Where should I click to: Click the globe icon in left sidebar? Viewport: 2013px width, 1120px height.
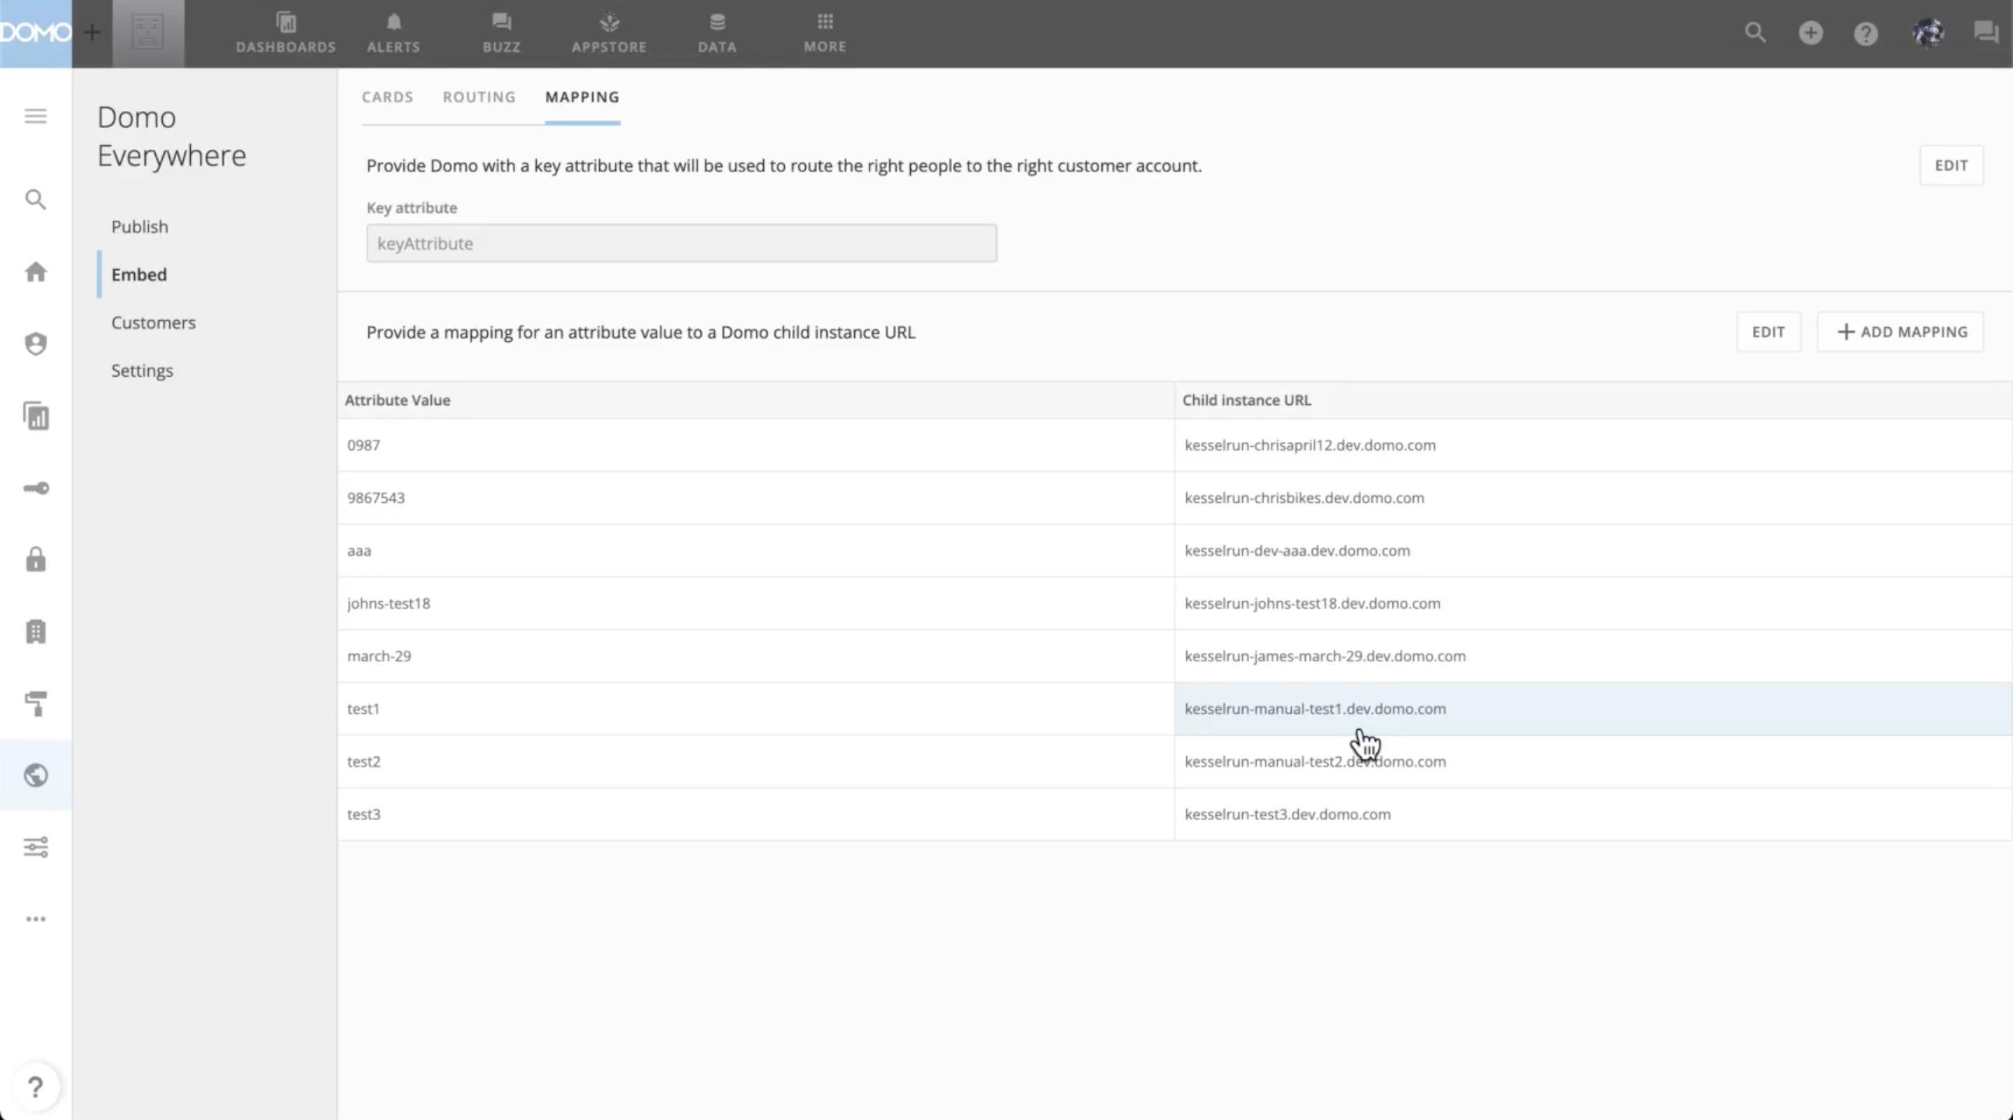pyautogui.click(x=36, y=775)
